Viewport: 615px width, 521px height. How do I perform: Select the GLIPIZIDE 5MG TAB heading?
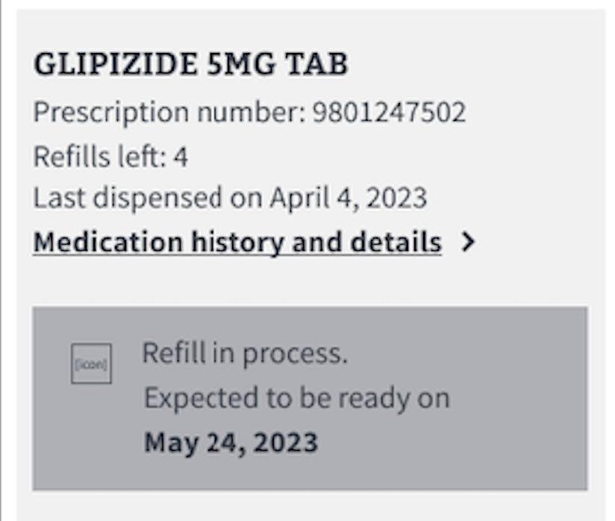189,63
